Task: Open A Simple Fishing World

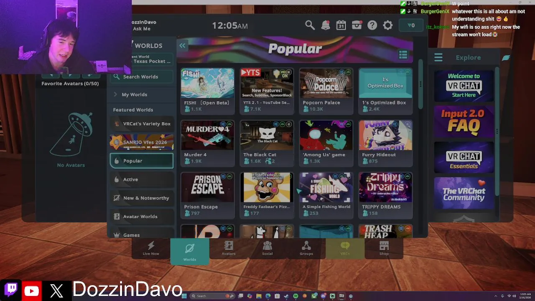Action: (x=326, y=195)
